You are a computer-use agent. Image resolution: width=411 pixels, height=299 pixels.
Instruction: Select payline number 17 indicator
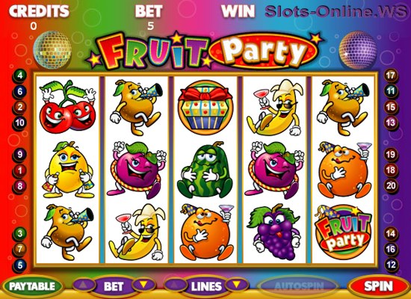point(390,75)
